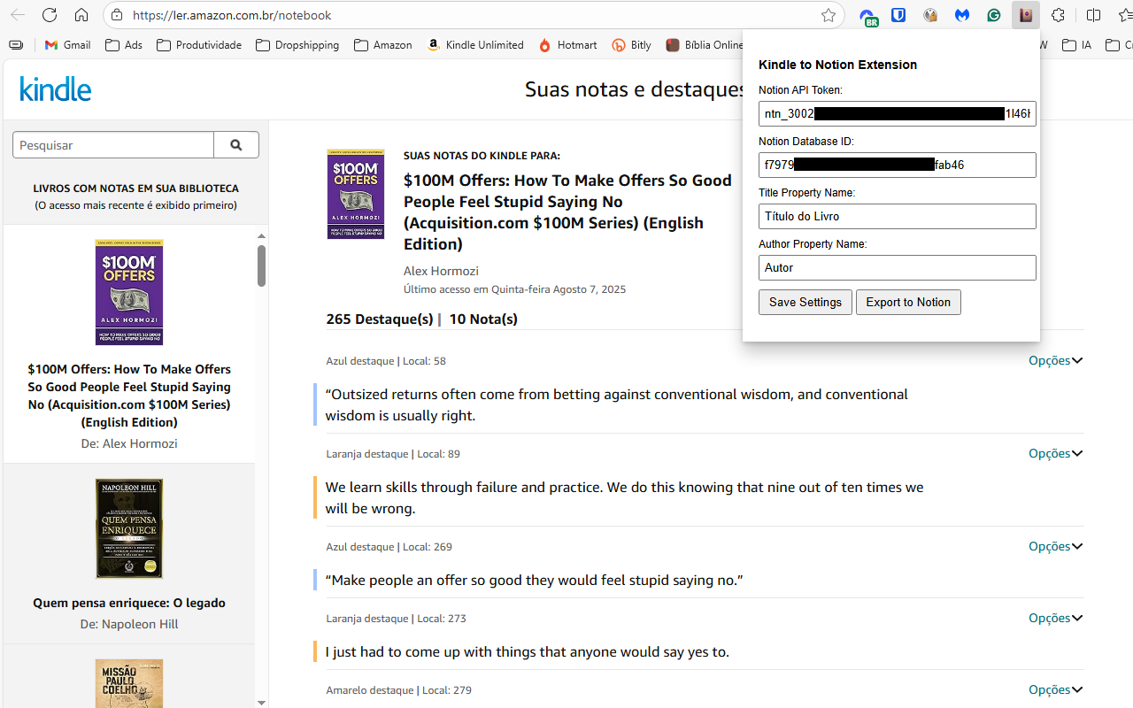Open the Dropshipping bookmarks folder
The width and height of the screenshot is (1133, 708).
[297, 45]
